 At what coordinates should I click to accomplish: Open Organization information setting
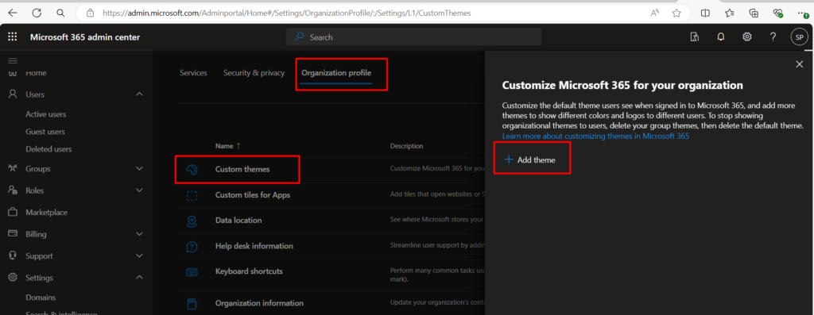click(259, 303)
